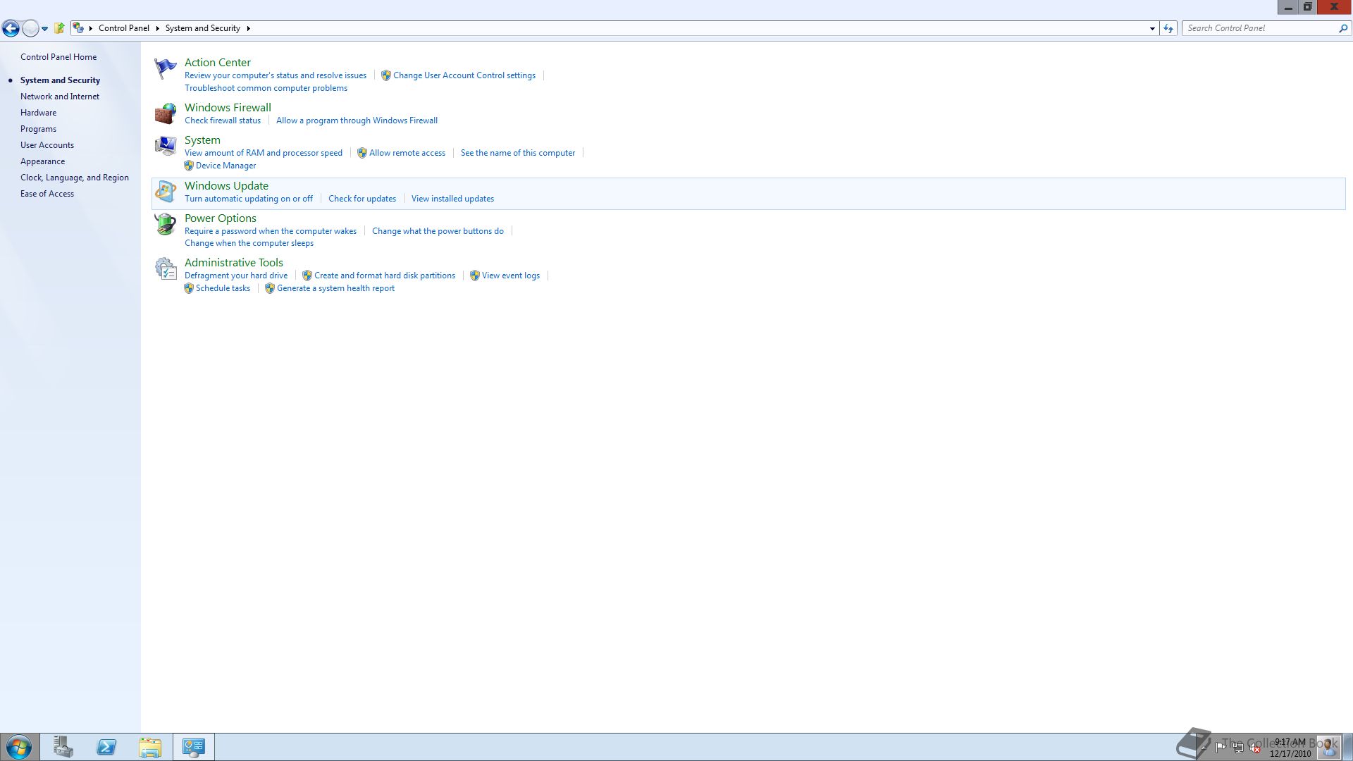Open Windows Firewall heading link
The height and width of the screenshot is (761, 1353).
pyautogui.click(x=228, y=108)
